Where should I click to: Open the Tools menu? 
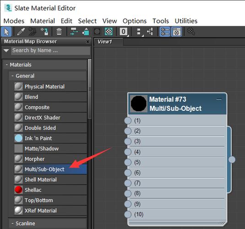pos(161,21)
